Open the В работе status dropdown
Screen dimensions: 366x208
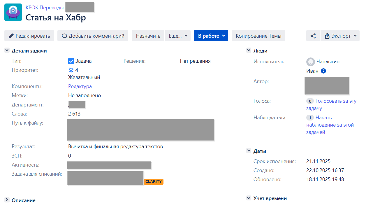[x=211, y=36]
